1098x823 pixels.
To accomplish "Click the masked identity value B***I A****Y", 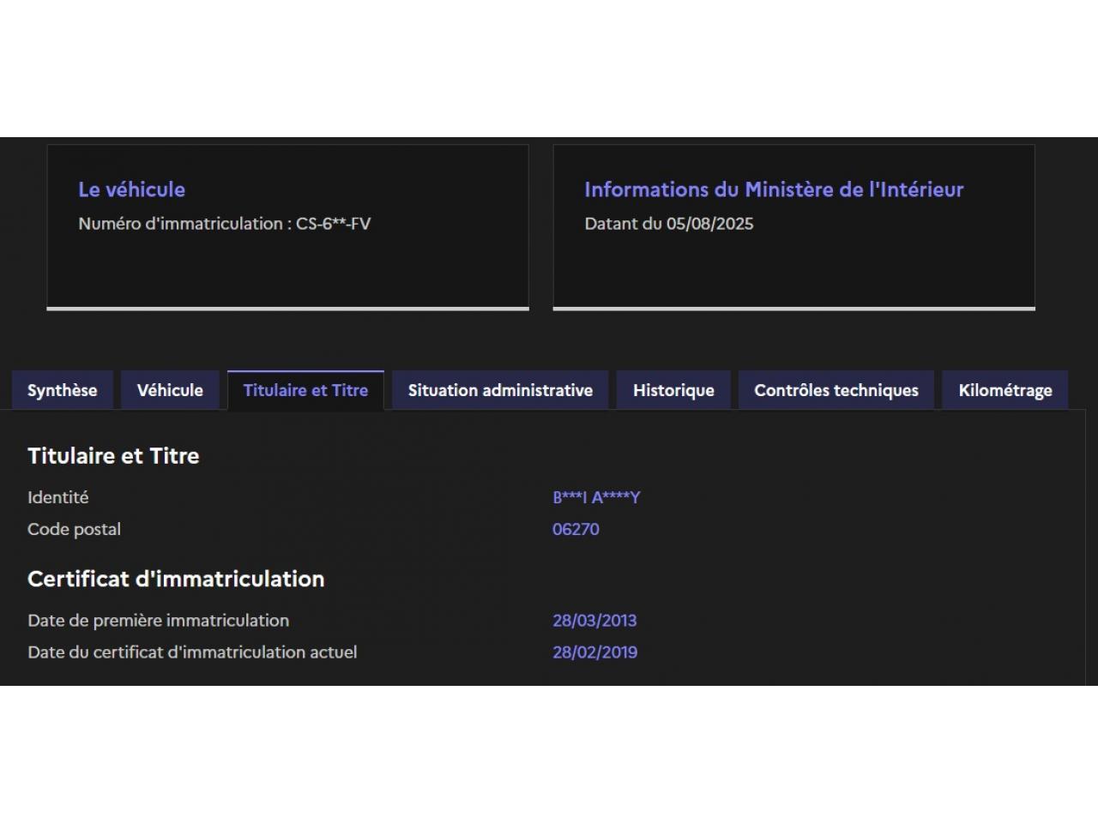I will [x=596, y=497].
